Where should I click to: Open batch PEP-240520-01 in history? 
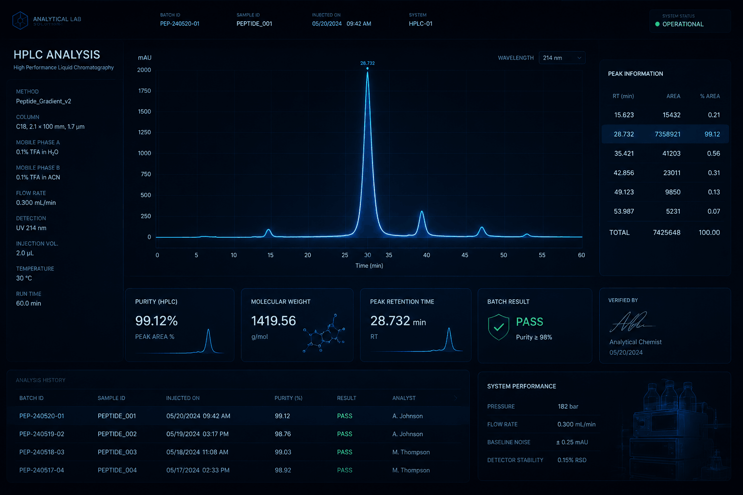click(x=42, y=416)
